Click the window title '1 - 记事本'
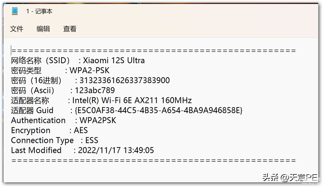Screen dimensions: 323x187 tap(39, 11)
